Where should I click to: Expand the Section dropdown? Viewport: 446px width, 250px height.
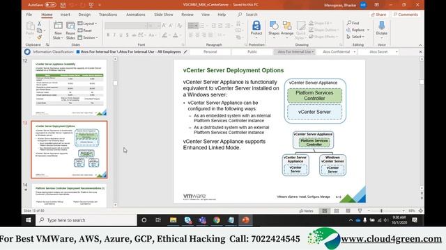coord(88,37)
